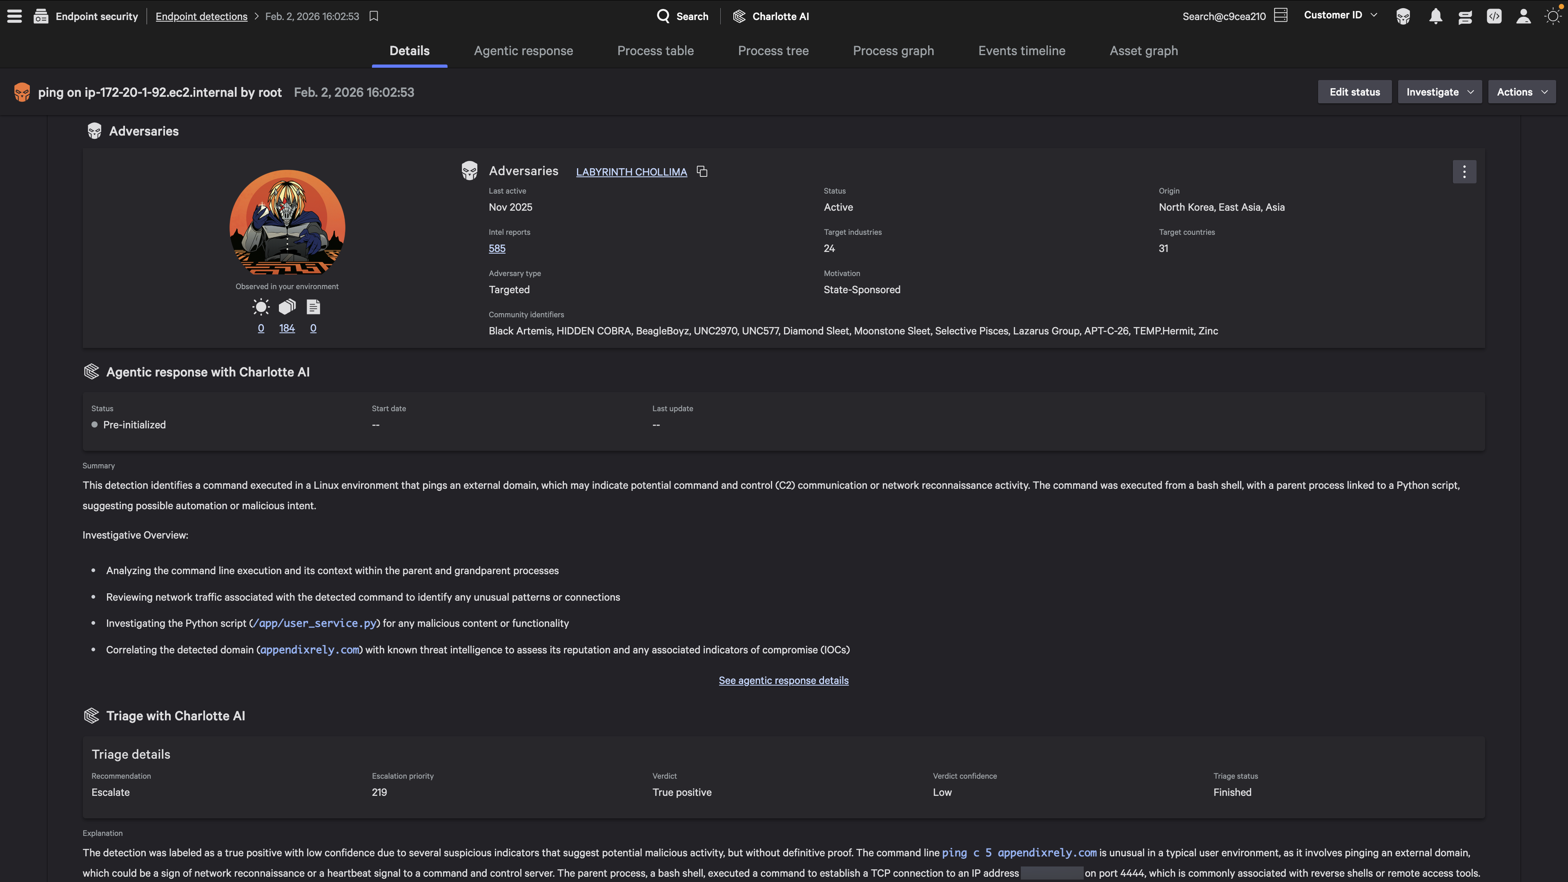Bookmark this detection page
The image size is (1568, 882).
tap(374, 16)
